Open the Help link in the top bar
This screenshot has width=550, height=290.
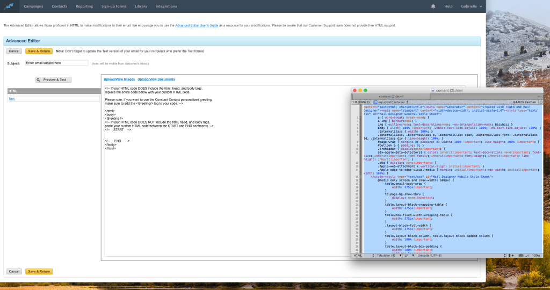(x=448, y=6)
